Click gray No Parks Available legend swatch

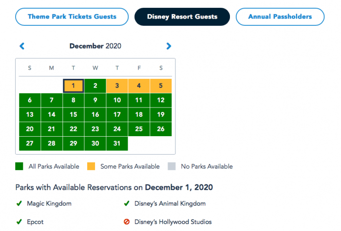pyautogui.click(x=171, y=166)
